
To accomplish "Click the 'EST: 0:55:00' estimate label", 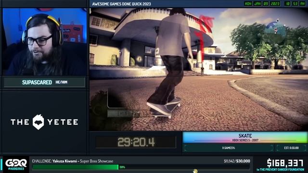I will [291, 148].
